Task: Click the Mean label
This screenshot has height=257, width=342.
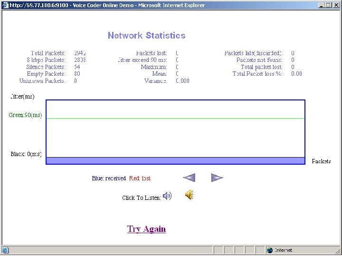Action: pyautogui.click(x=160, y=74)
